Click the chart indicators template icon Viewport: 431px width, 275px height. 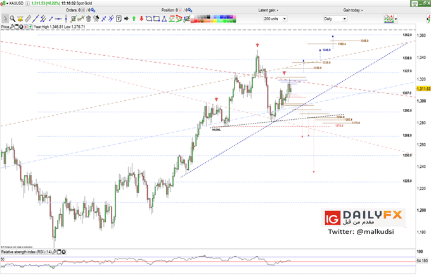coord(389,18)
